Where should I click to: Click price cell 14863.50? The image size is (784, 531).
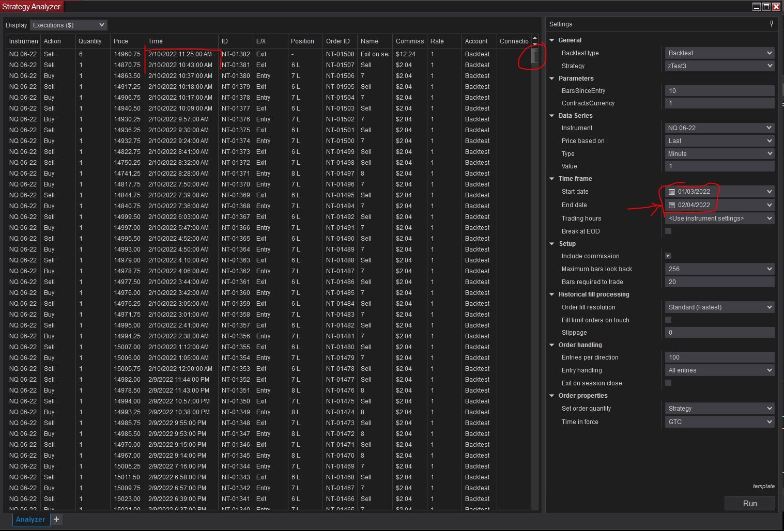[127, 75]
